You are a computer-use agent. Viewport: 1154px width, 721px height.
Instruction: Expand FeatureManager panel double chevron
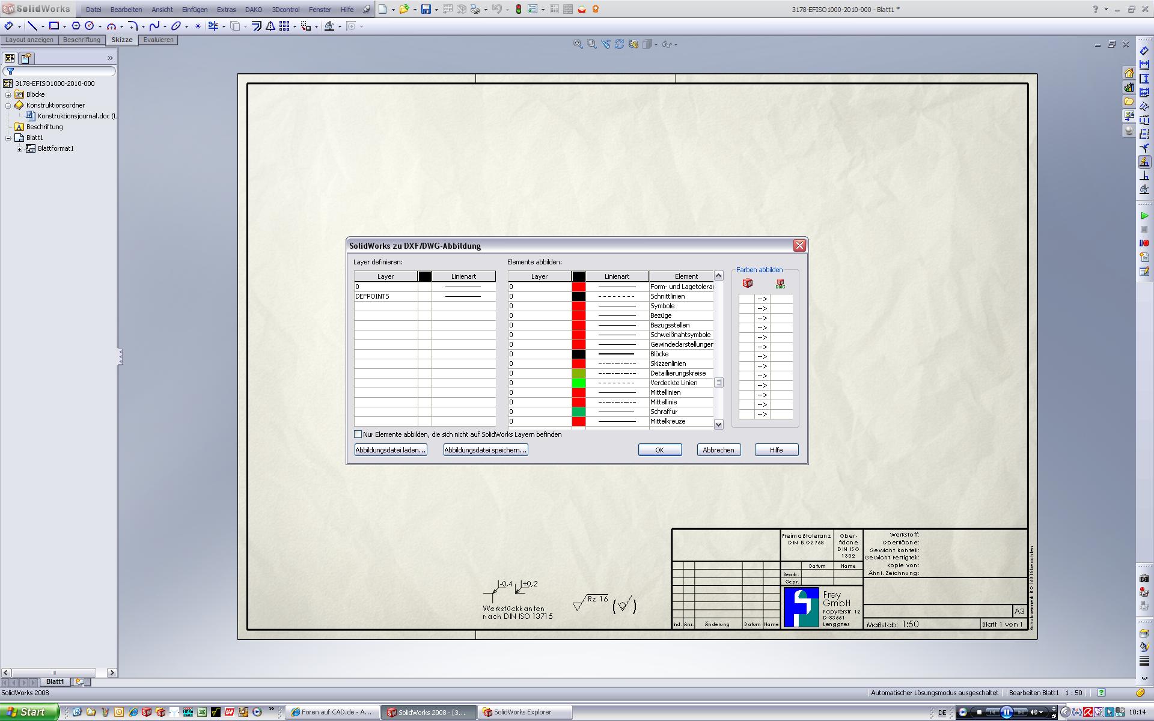pyautogui.click(x=110, y=58)
